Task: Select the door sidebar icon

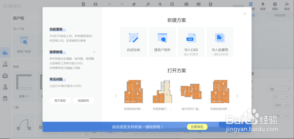Action: coord(5,64)
